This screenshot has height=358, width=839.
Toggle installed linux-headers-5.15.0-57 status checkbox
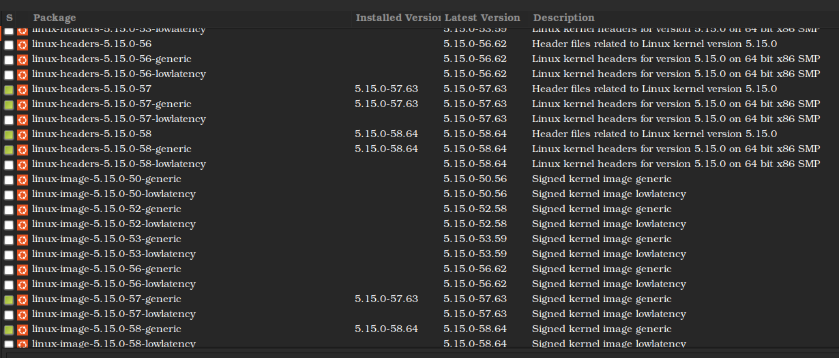point(9,90)
